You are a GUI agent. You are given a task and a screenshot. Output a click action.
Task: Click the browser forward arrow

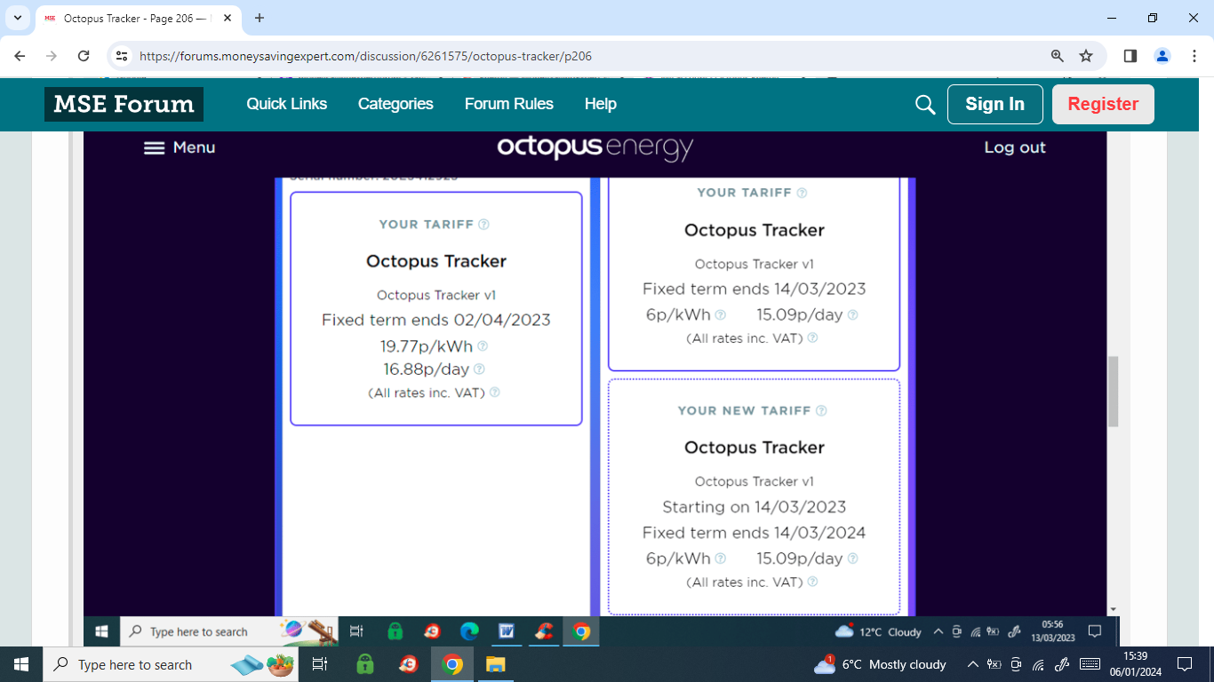52,56
